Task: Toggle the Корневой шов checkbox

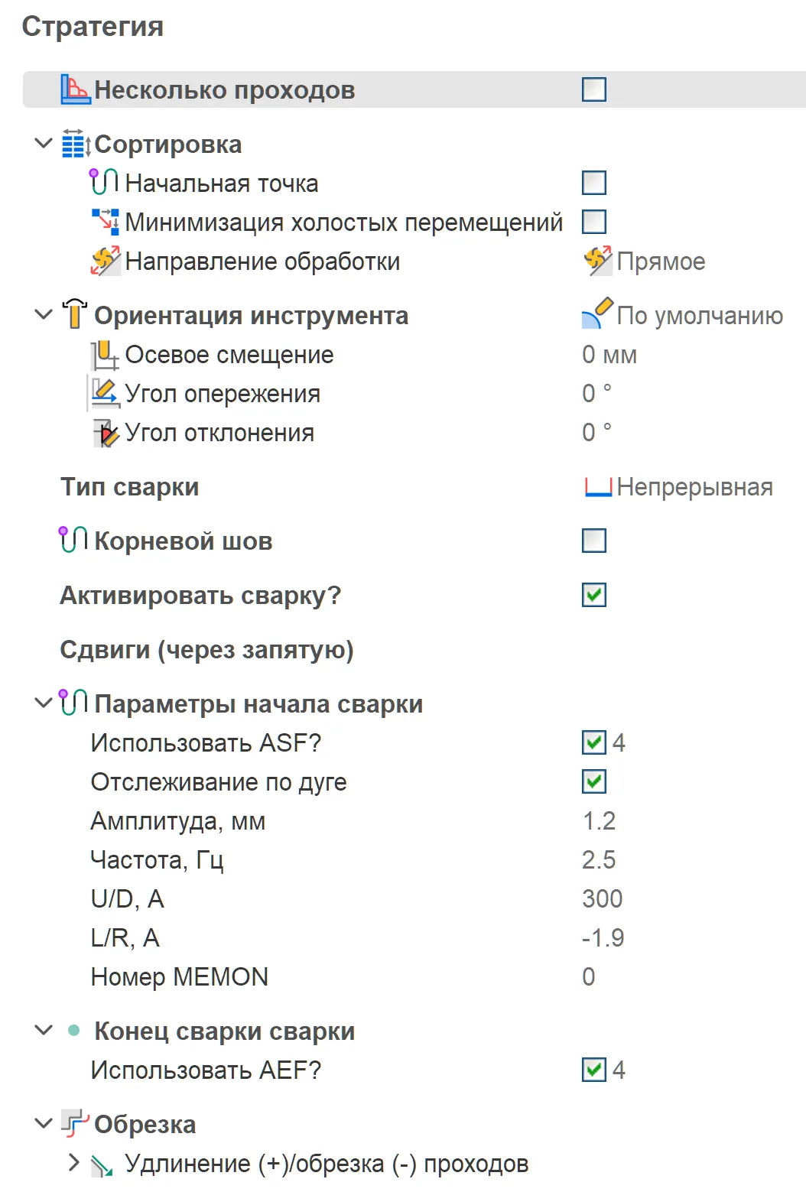Action: 594,541
